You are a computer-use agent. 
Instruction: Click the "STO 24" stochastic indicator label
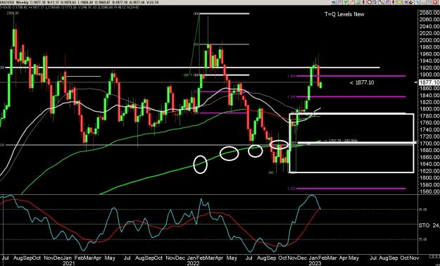[x=429, y=225]
